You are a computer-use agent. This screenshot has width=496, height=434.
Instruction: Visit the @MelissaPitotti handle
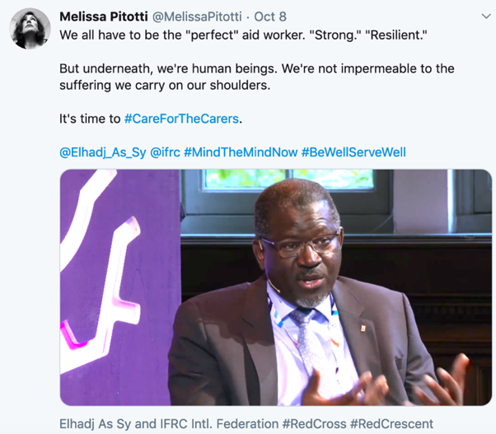pos(197,16)
